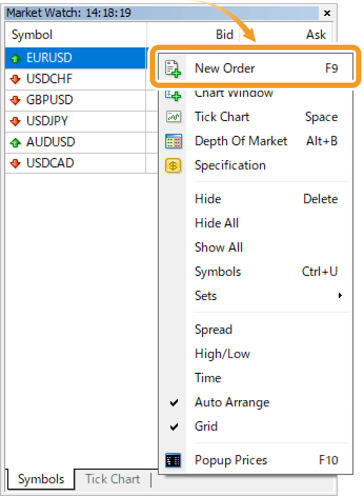Viewport: 364px width, 496px height.
Task: Click the Symbol column header
Action: click(76, 34)
